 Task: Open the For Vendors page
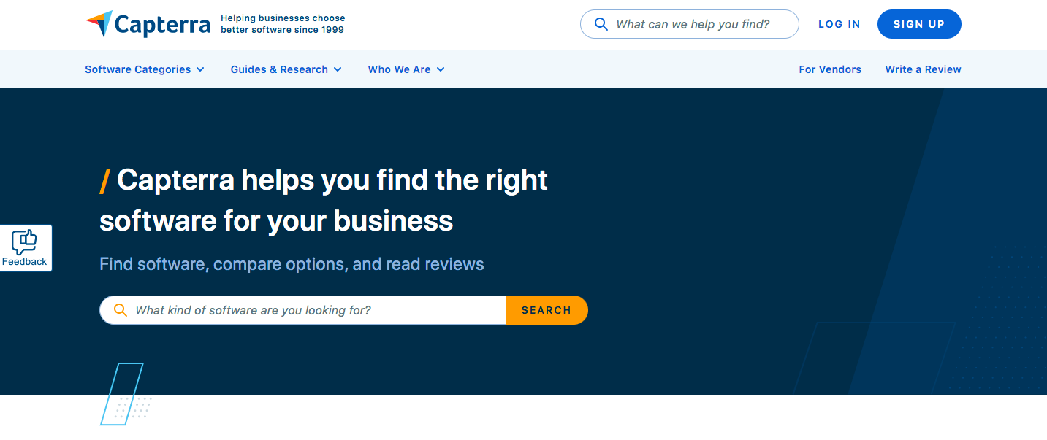[830, 69]
